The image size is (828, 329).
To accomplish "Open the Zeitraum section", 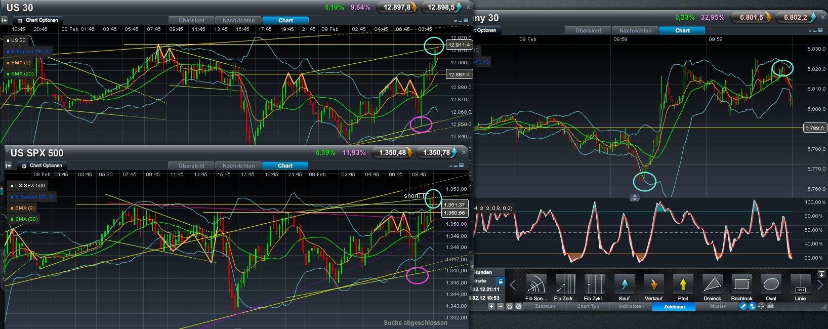I will (x=545, y=307).
